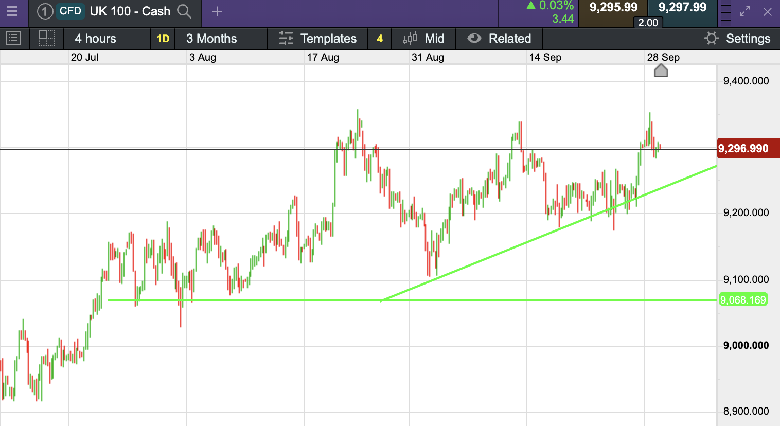
Task: Click the 9,400.000 price axis label
Action: (x=746, y=81)
